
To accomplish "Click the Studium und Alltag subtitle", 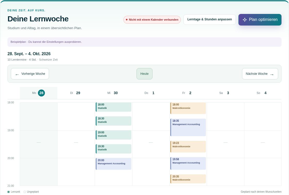I will 45,28.
